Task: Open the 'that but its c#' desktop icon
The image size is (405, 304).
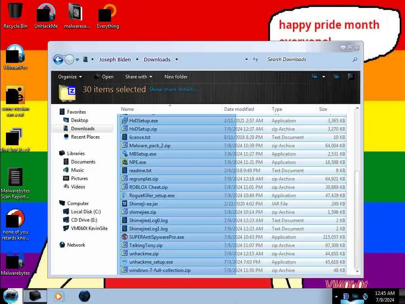Action: [x=15, y=140]
